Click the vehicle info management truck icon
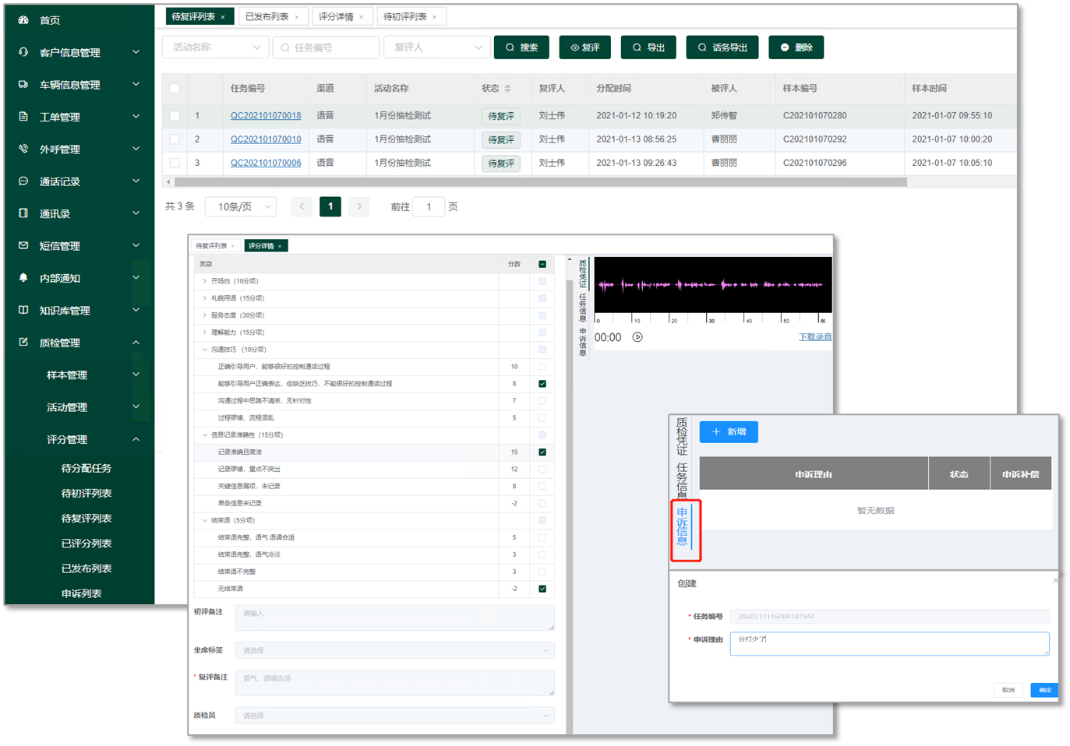Viewport: 1070px width, 746px height. pos(23,84)
